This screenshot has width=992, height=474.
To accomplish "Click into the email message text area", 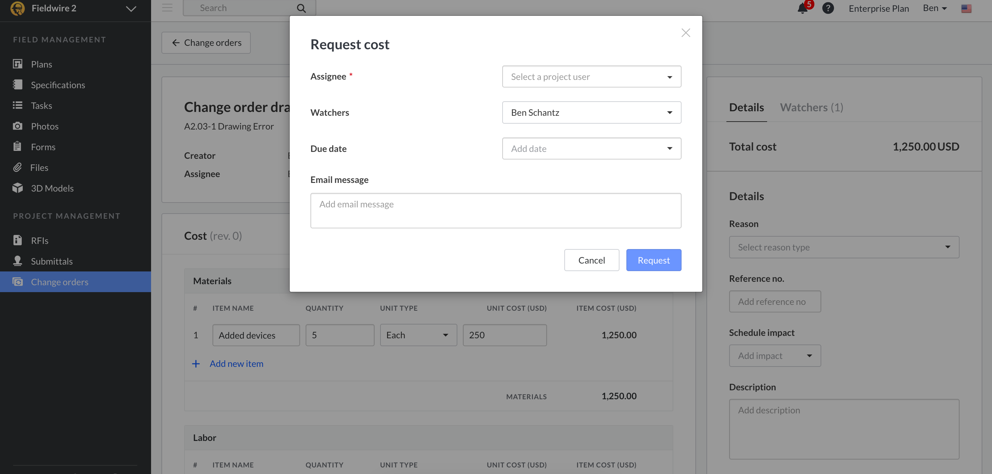I will pos(495,210).
